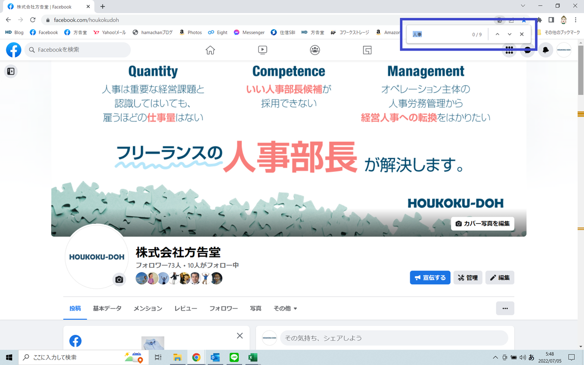
Task: Open the Facebook Watch video icon
Action: (262, 50)
